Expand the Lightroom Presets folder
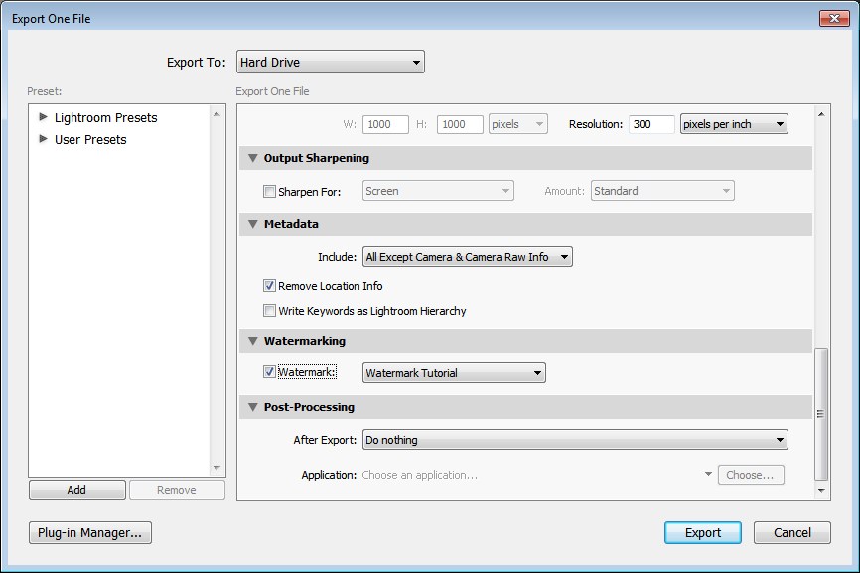This screenshot has width=860, height=573. 43,117
